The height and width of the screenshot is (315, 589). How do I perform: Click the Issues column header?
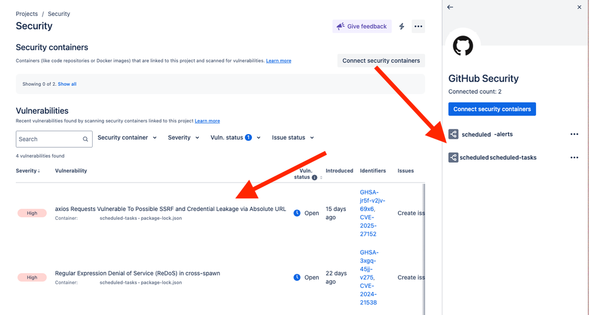pyautogui.click(x=405, y=171)
